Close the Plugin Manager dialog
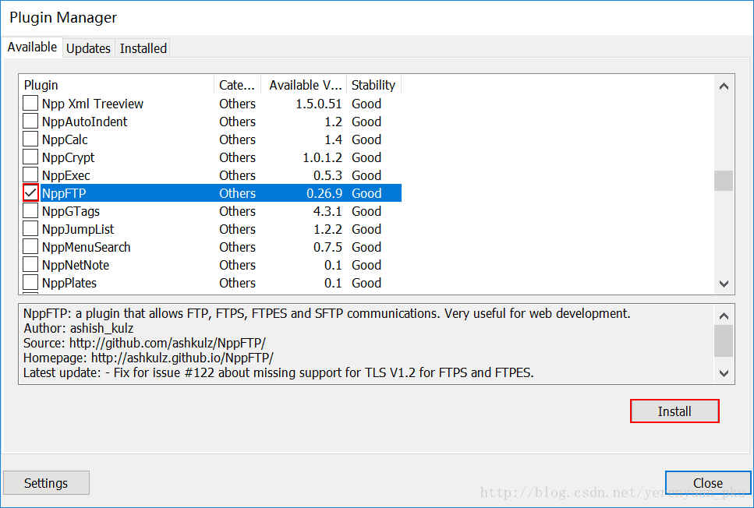Viewport: 754px width, 508px height. pyautogui.click(x=707, y=483)
